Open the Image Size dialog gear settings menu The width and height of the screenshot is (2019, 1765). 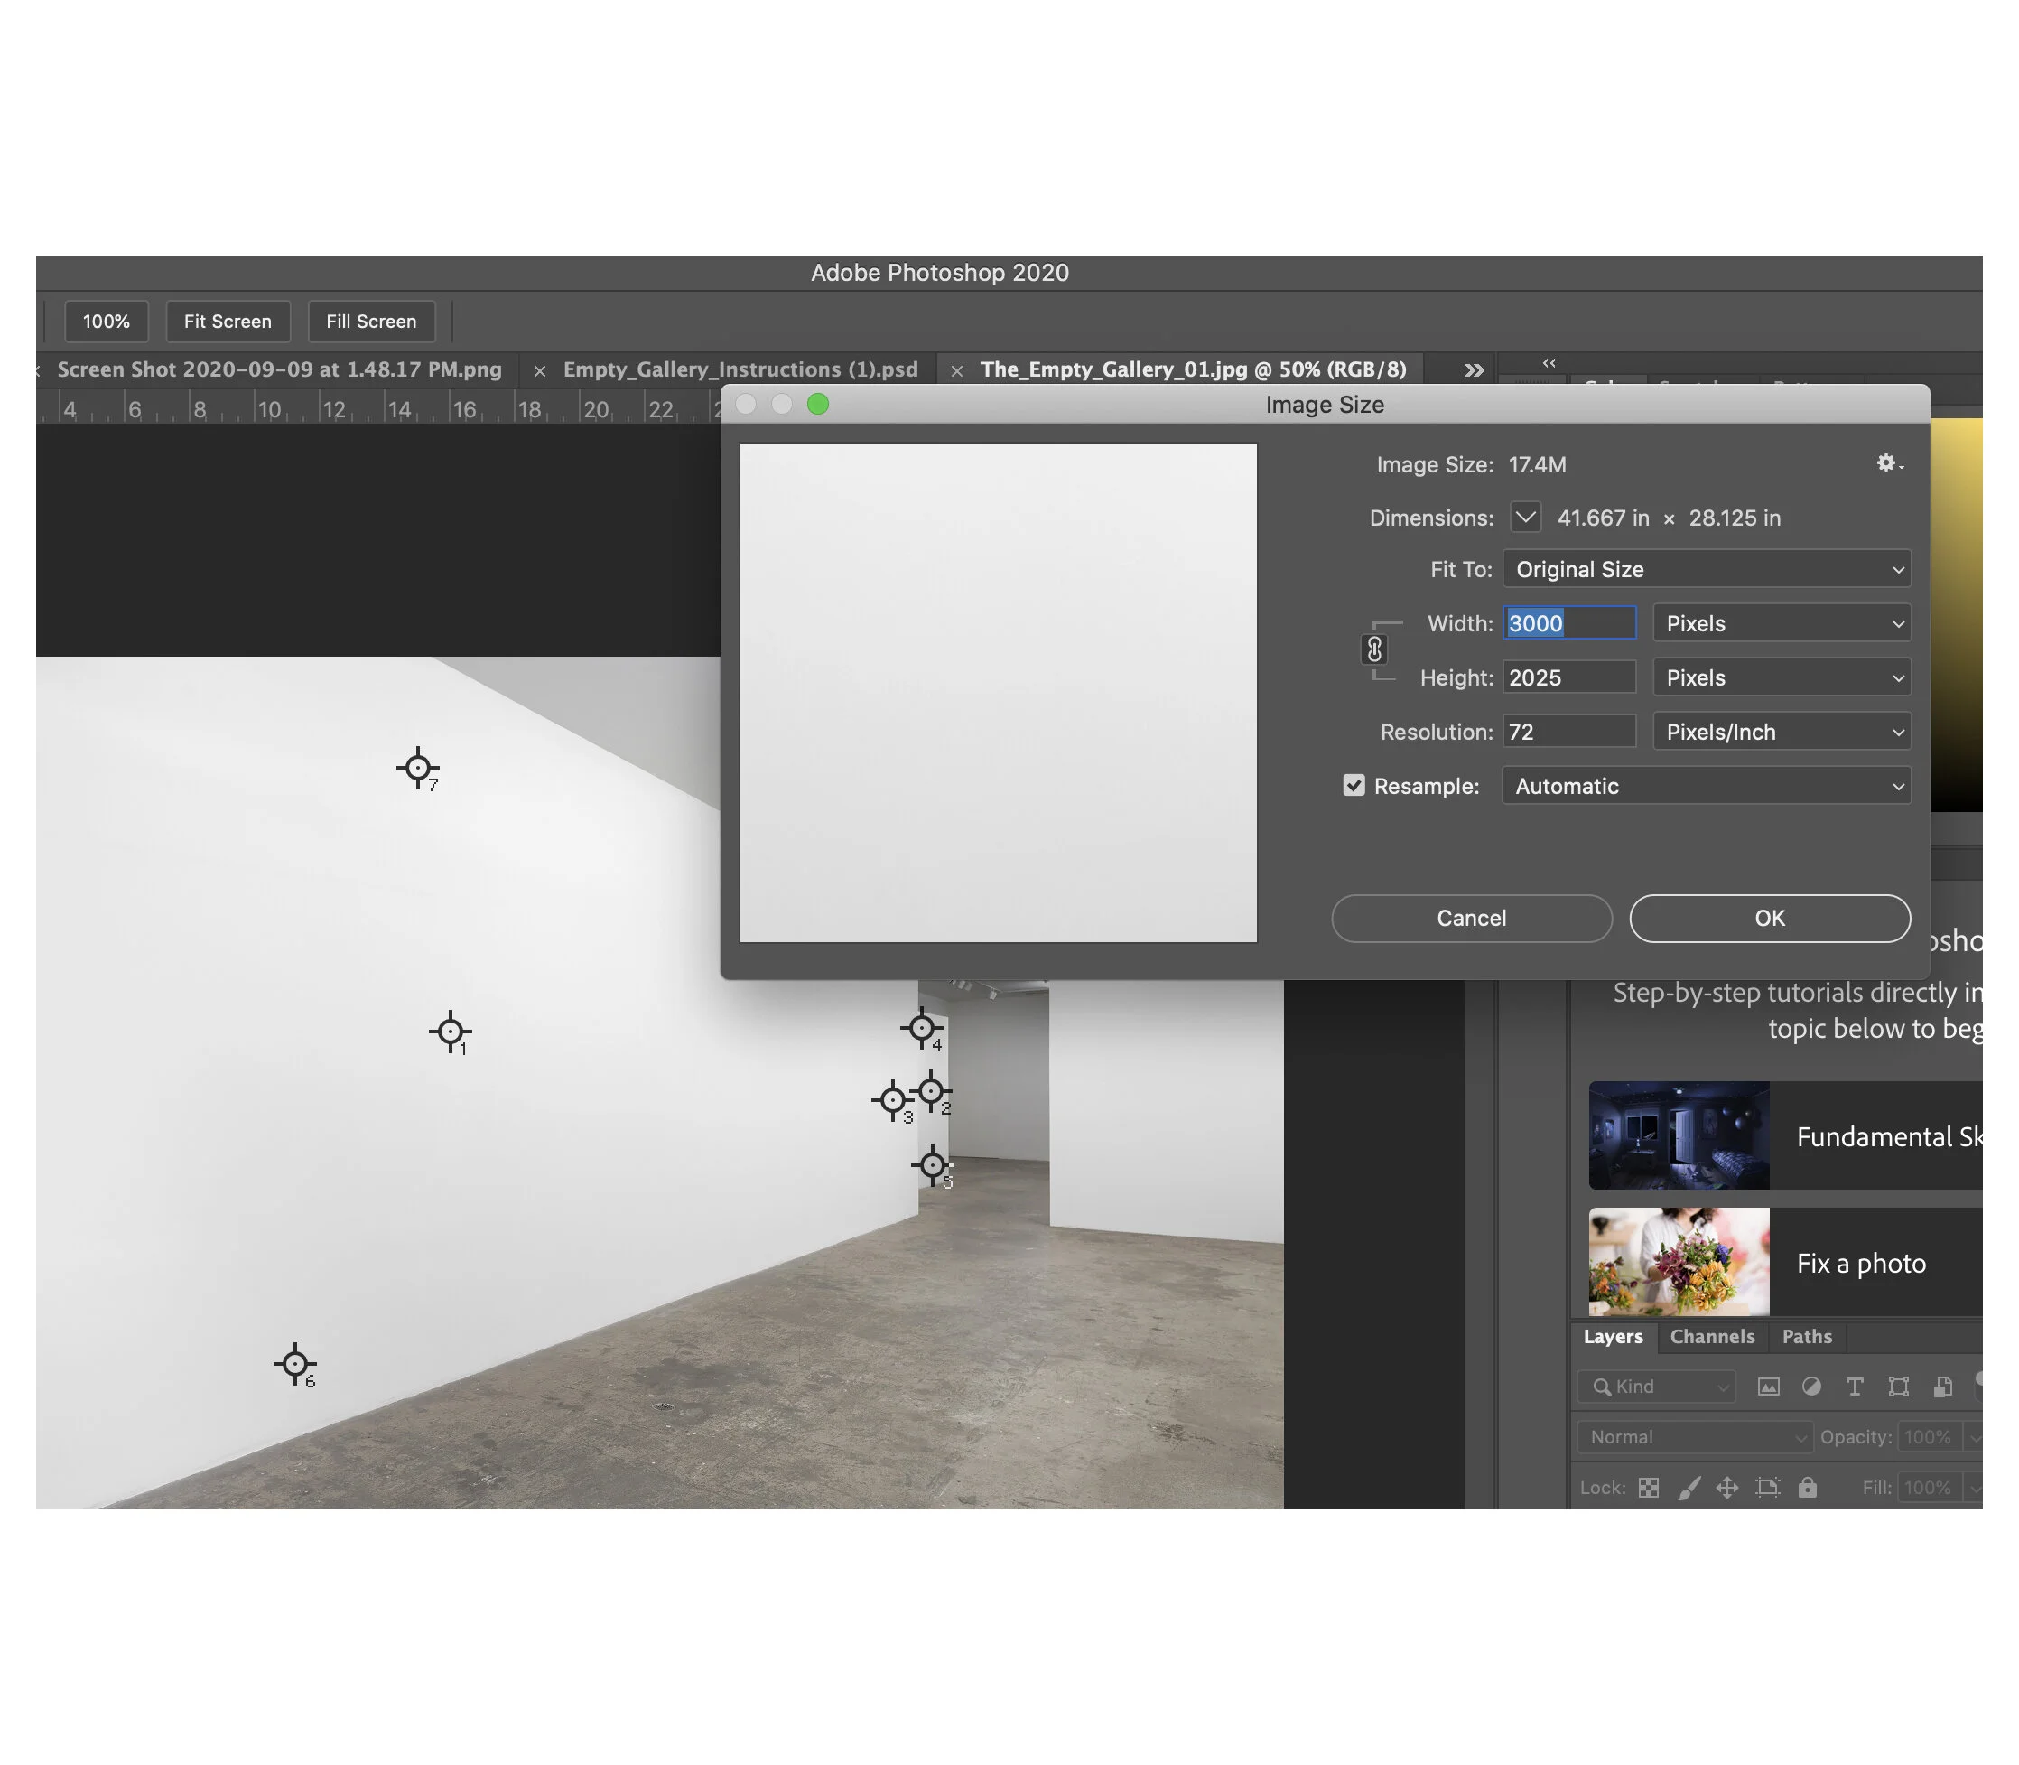(x=1888, y=462)
